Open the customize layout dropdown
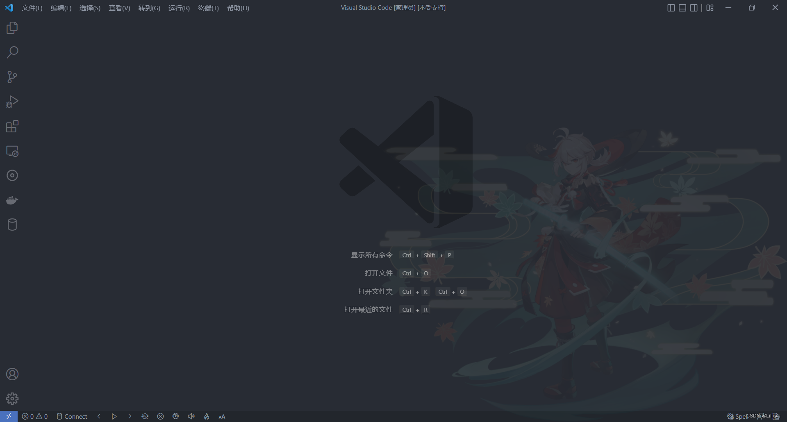The width and height of the screenshot is (787, 422). click(x=710, y=7)
